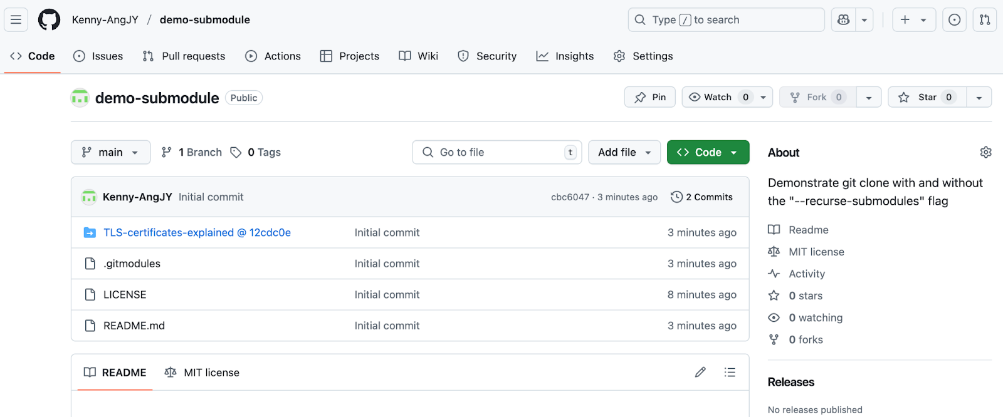Screen dimensions: 1003x417
Task: Click the tag icon beside 0 Tags
Action: pyautogui.click(x=236, y=152)
